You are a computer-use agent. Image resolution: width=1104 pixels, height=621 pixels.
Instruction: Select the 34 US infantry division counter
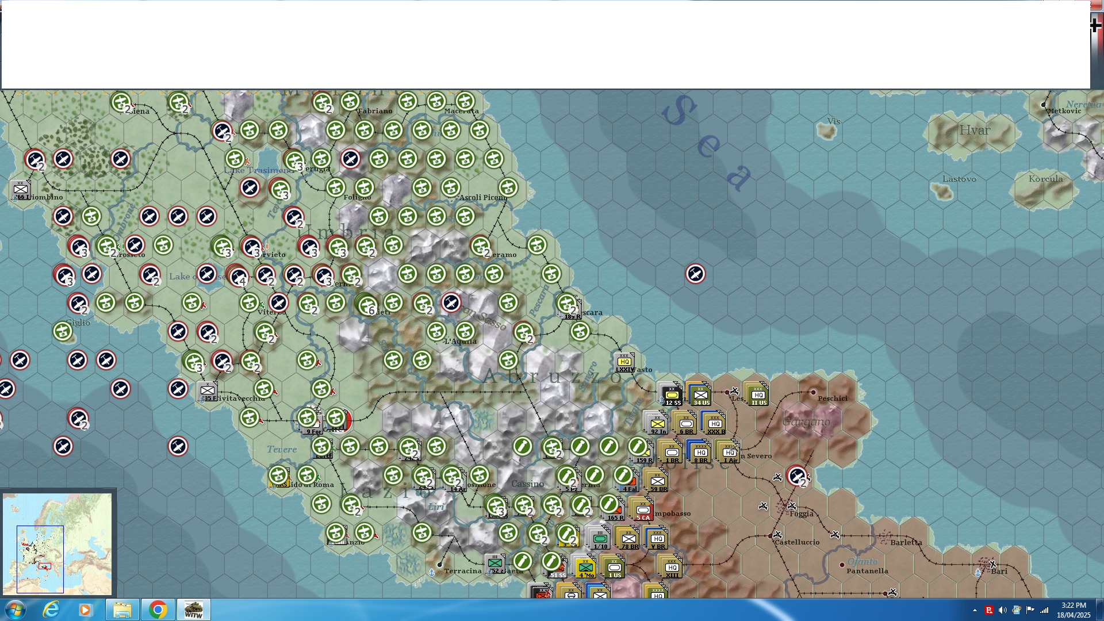(x=700, y=395)
